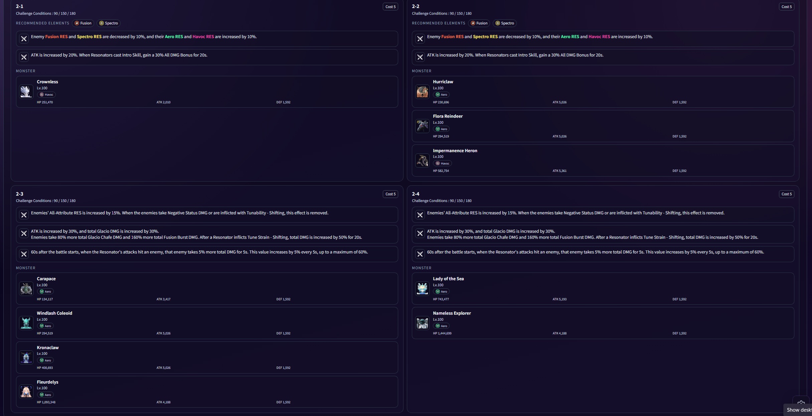Viewport: 812px width, 416px height.
Task: Click the Fleurdelys character portrait
Action: point(26,392)
